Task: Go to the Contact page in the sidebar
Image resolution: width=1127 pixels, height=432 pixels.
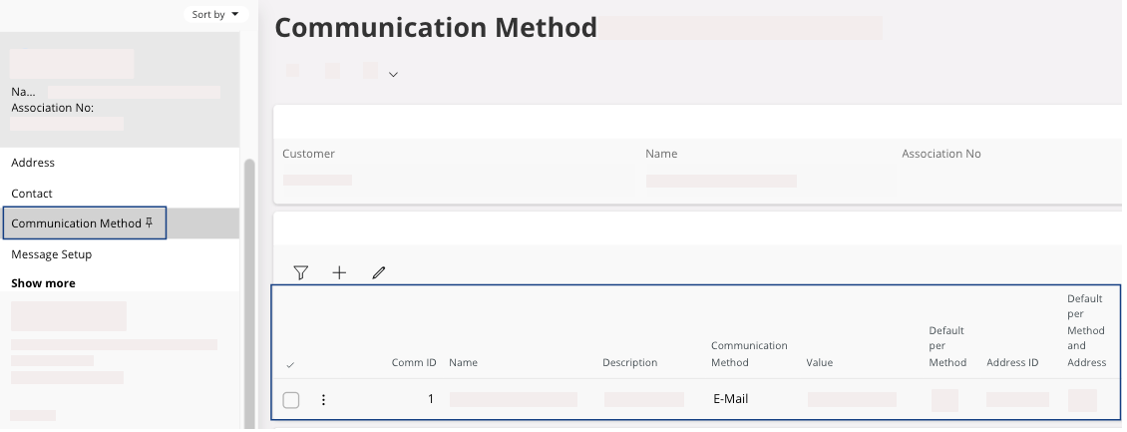Action: (x=32, y=194)
